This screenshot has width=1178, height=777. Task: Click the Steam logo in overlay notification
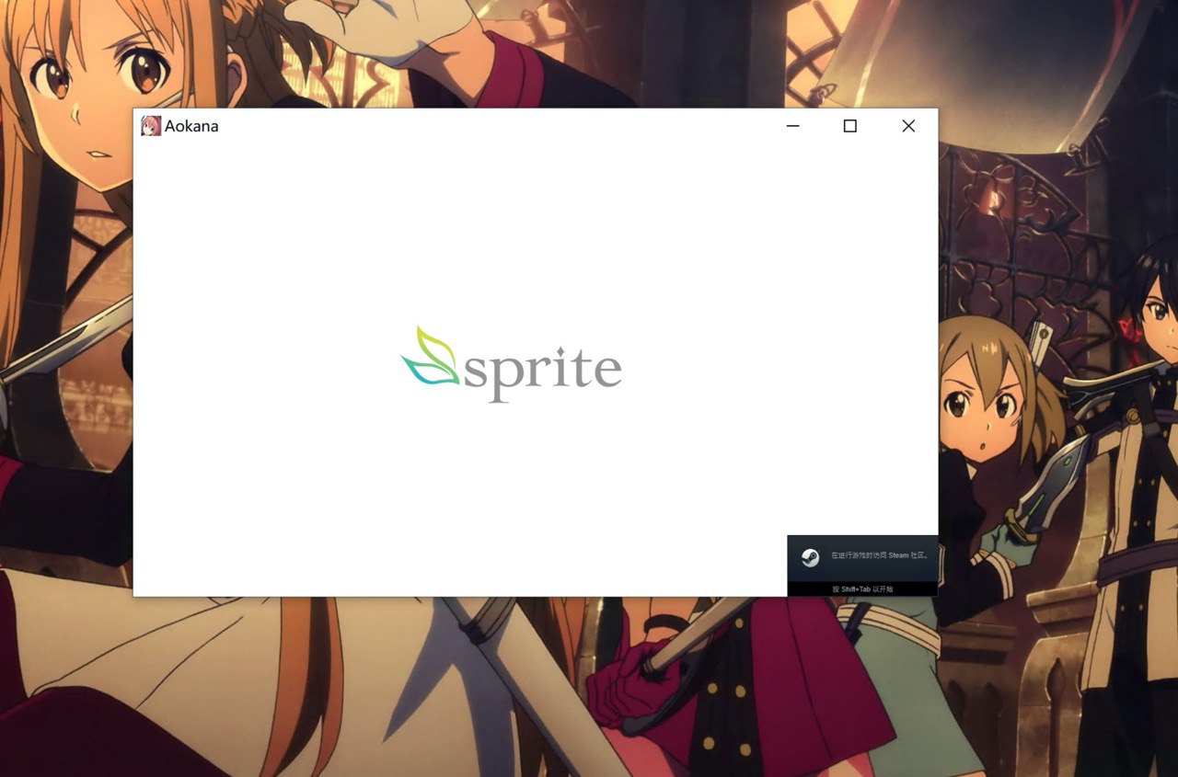810,557
